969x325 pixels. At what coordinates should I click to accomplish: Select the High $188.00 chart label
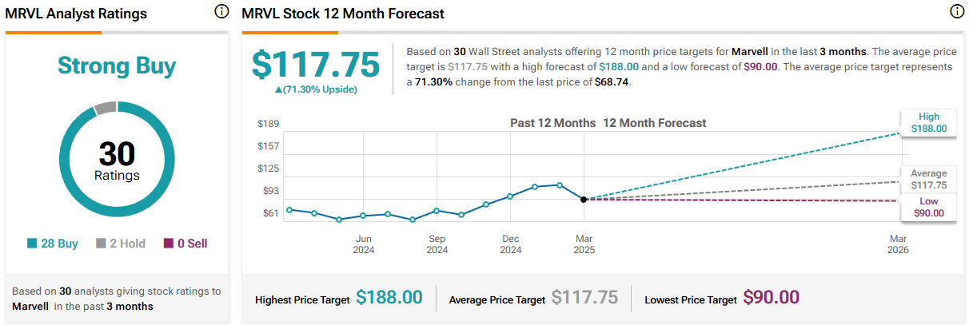tap(929, 123)
